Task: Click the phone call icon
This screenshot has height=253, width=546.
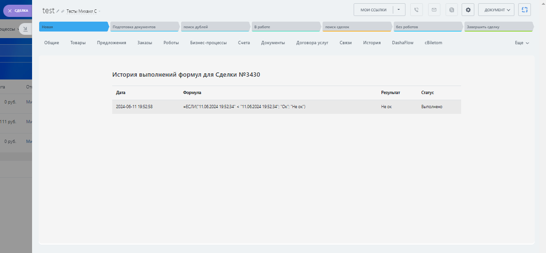Action: point(416,10)
